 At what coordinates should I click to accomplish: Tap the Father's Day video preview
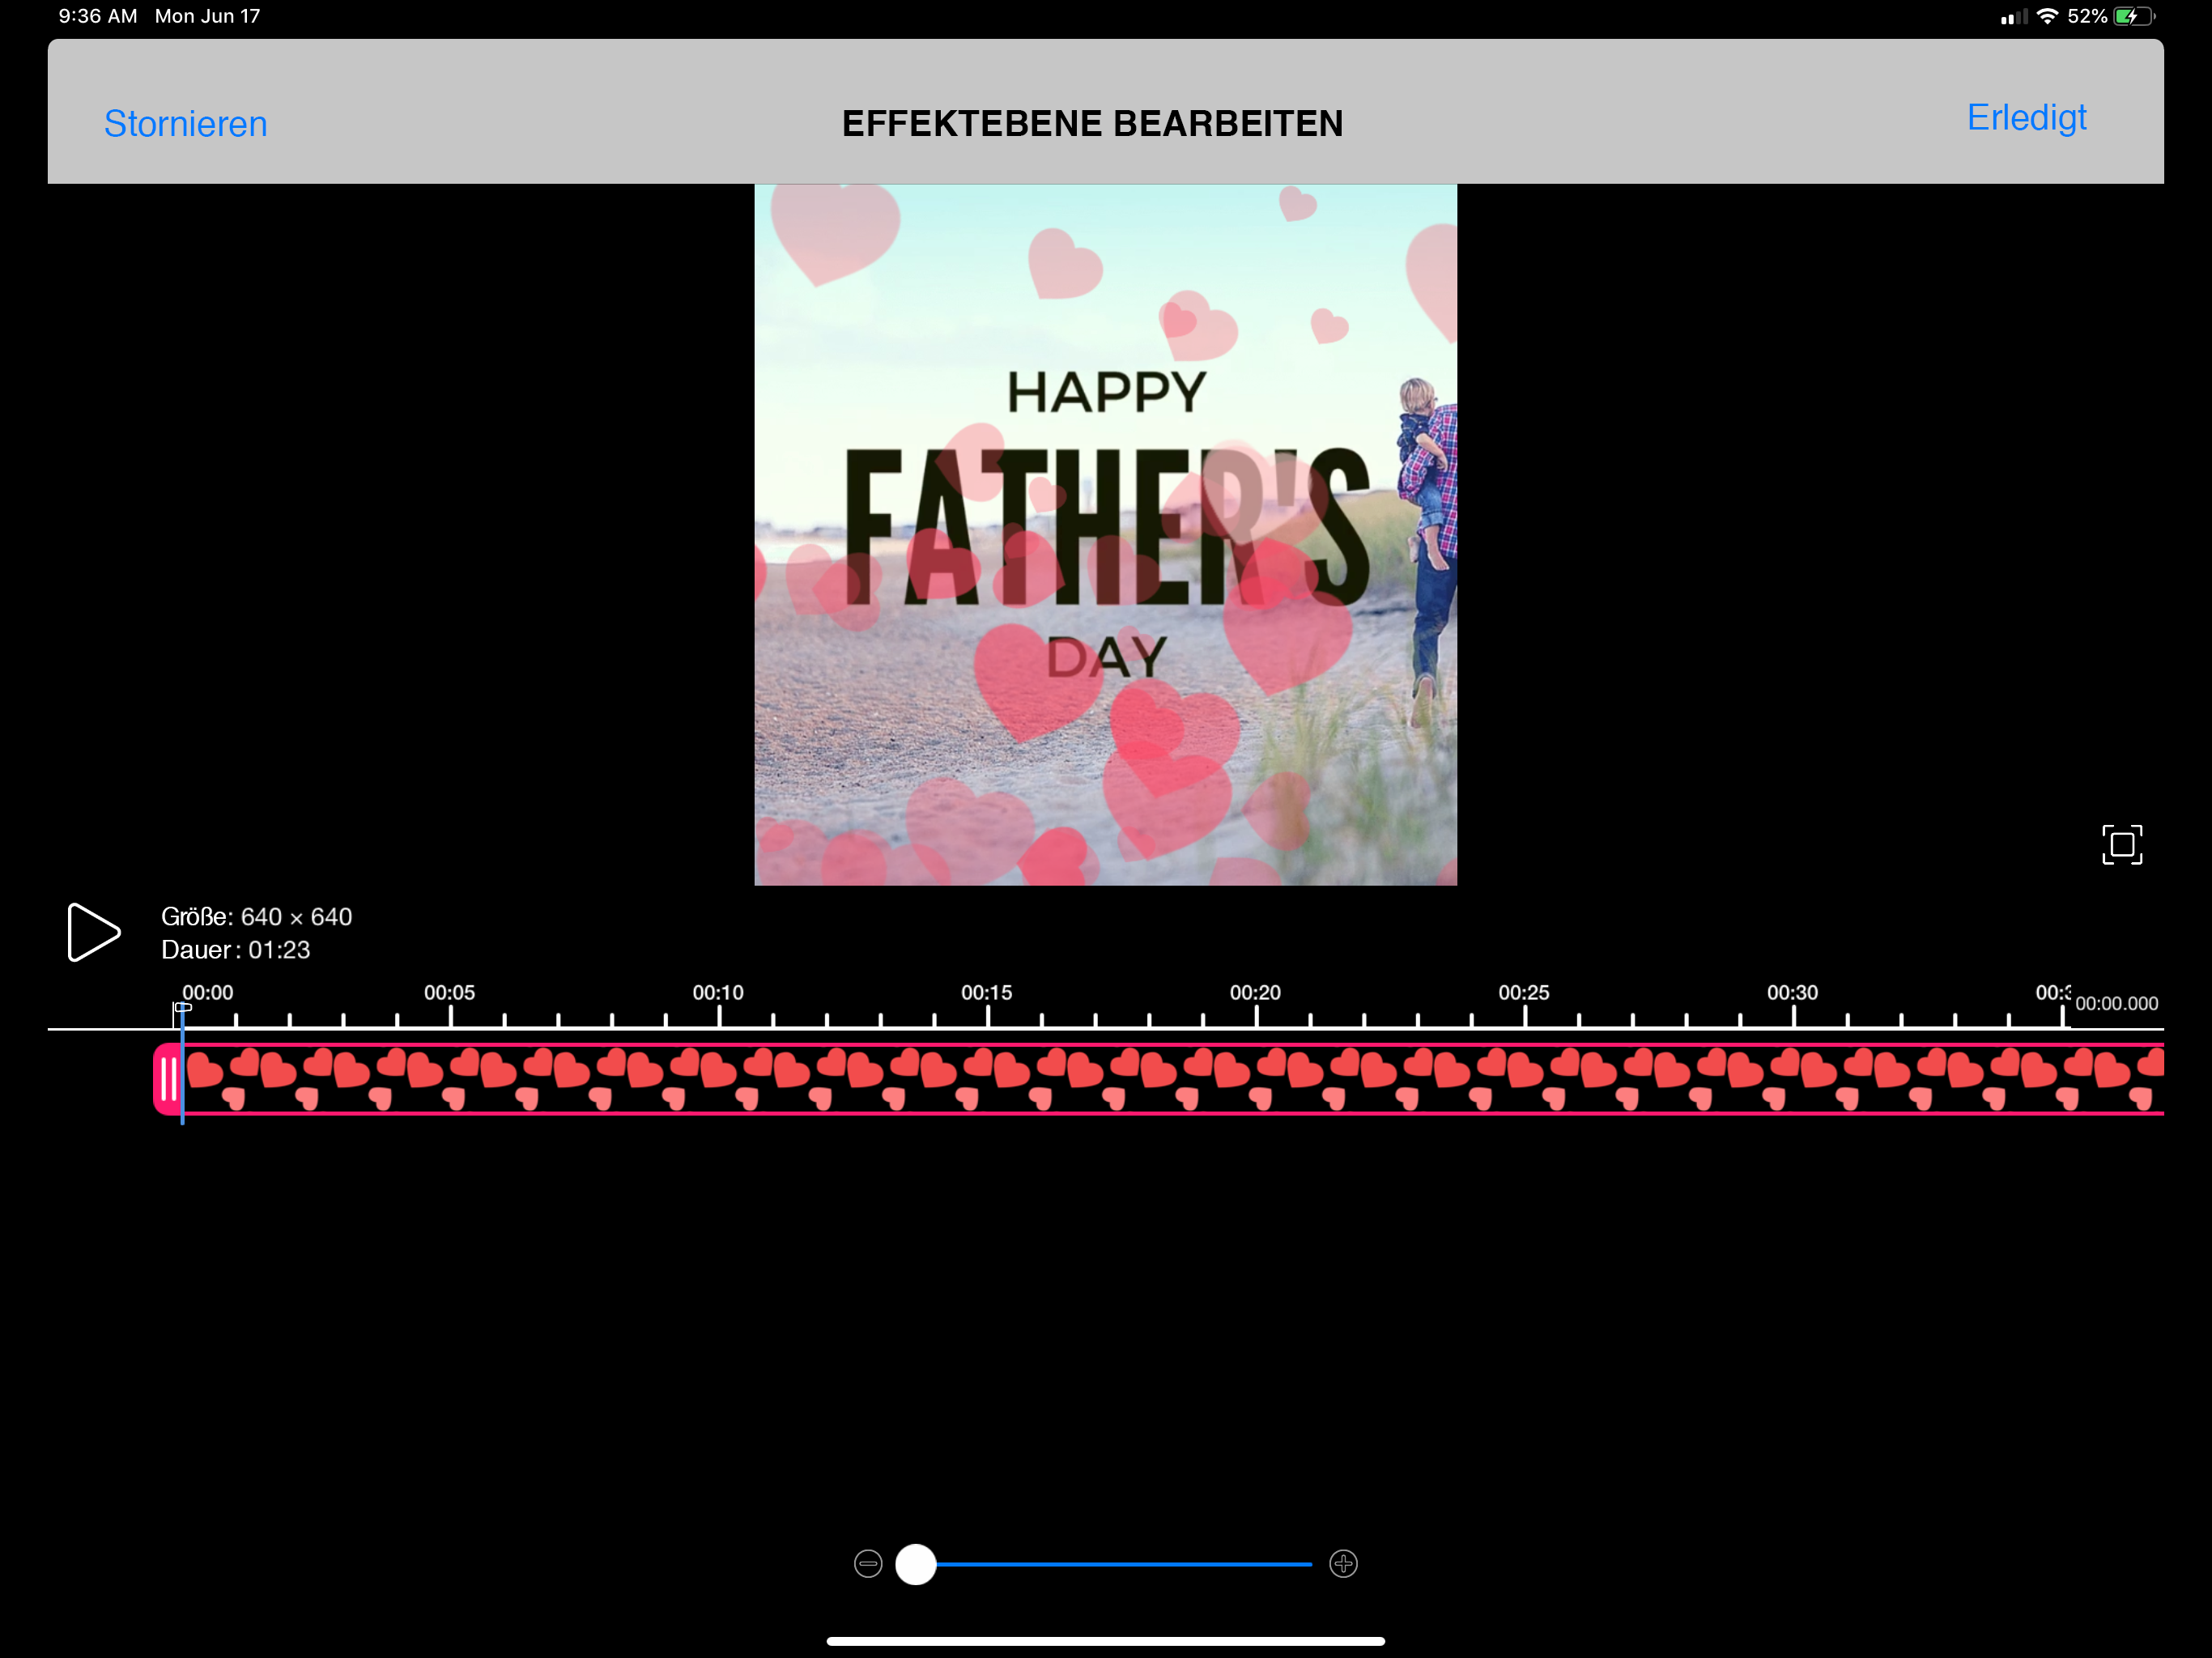coord(1105,534)
